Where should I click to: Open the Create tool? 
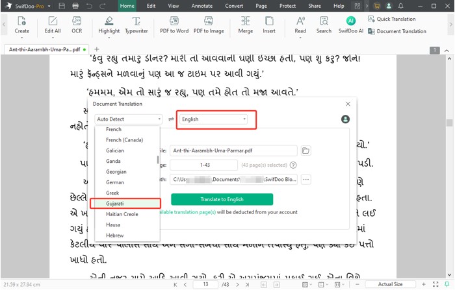coord(21,25)
